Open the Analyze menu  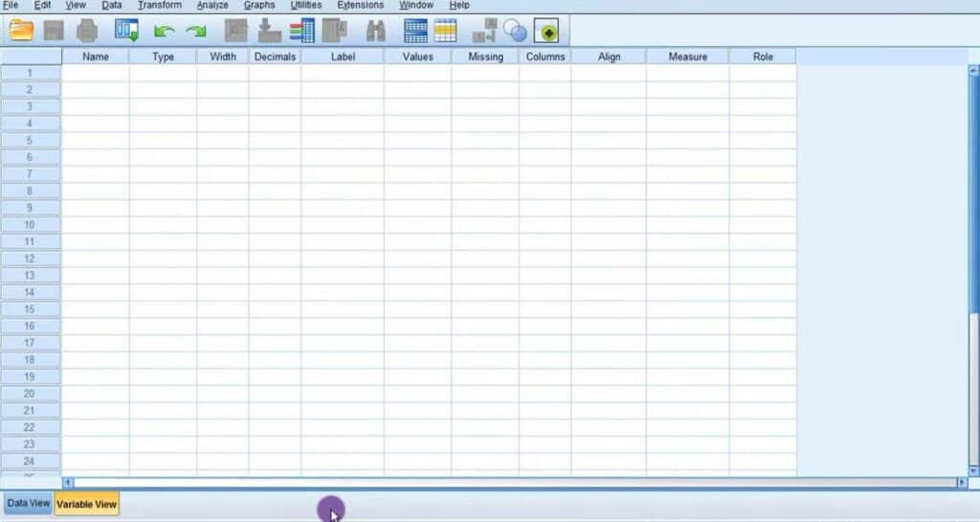pyautogui.click(x=212, y=5)
